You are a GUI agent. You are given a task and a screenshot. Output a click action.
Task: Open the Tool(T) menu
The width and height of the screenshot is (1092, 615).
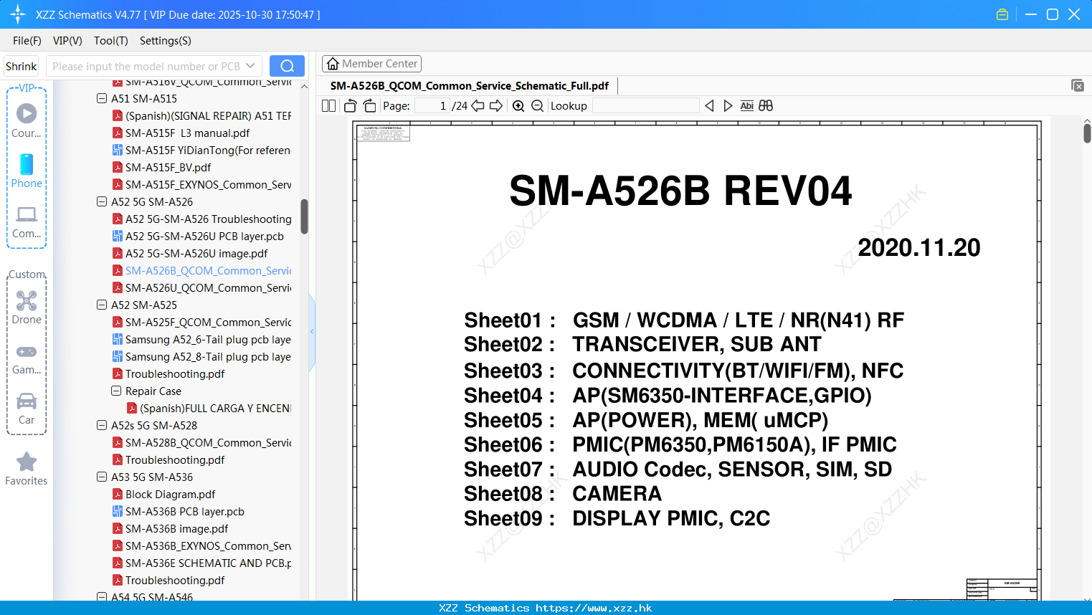click(x=111, y=41)
